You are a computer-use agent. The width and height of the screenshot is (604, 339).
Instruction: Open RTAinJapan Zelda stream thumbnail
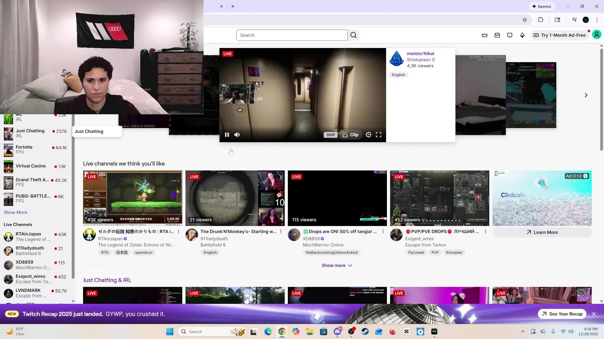coord(133,198)
